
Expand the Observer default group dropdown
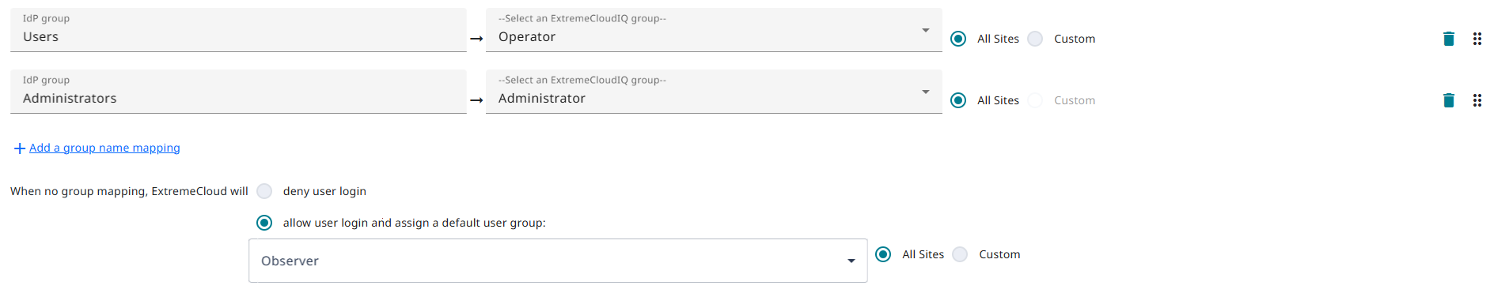tap(558, 261)
